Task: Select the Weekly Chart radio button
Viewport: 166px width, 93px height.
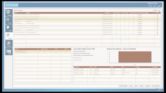Action: pyautogui.click(x=74, y=60)
